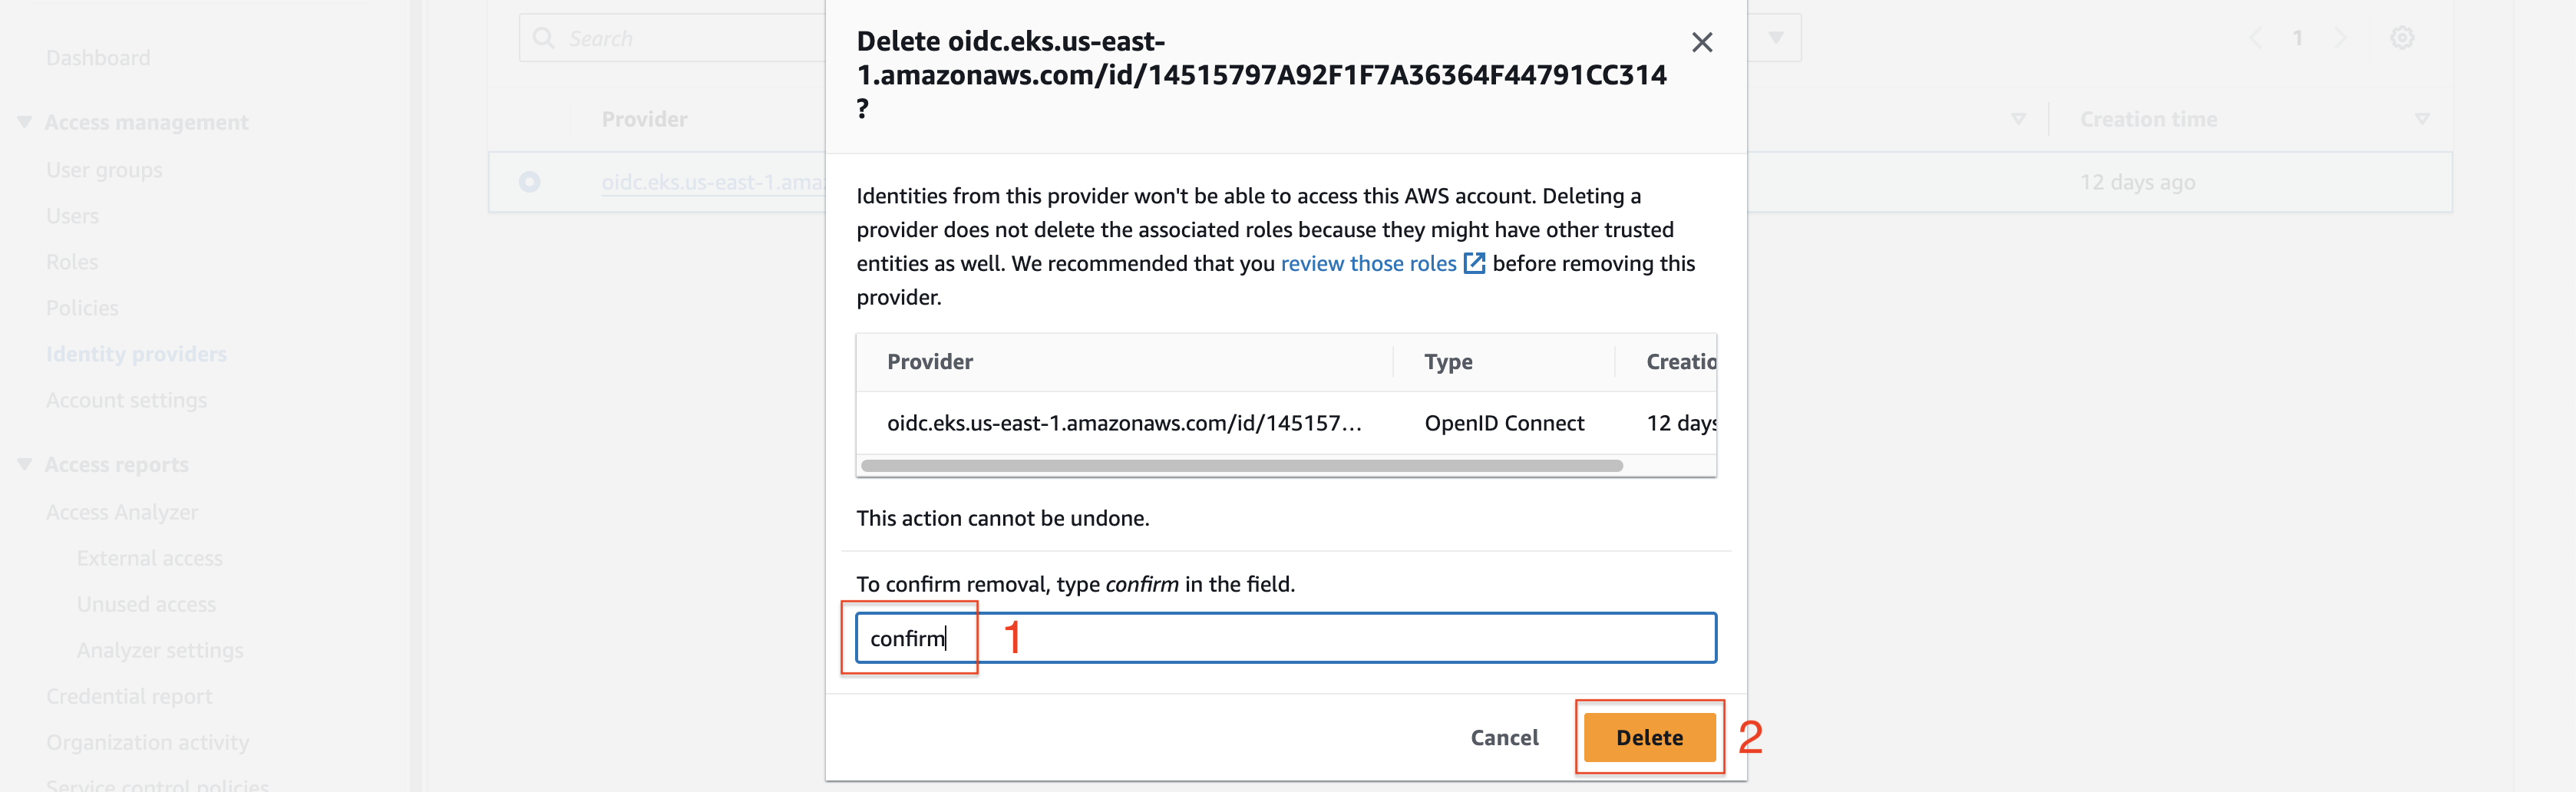Viewport: 2576px width, 792px height.
Task: Click the Delete button in dialog
Action: (1649, 737)
